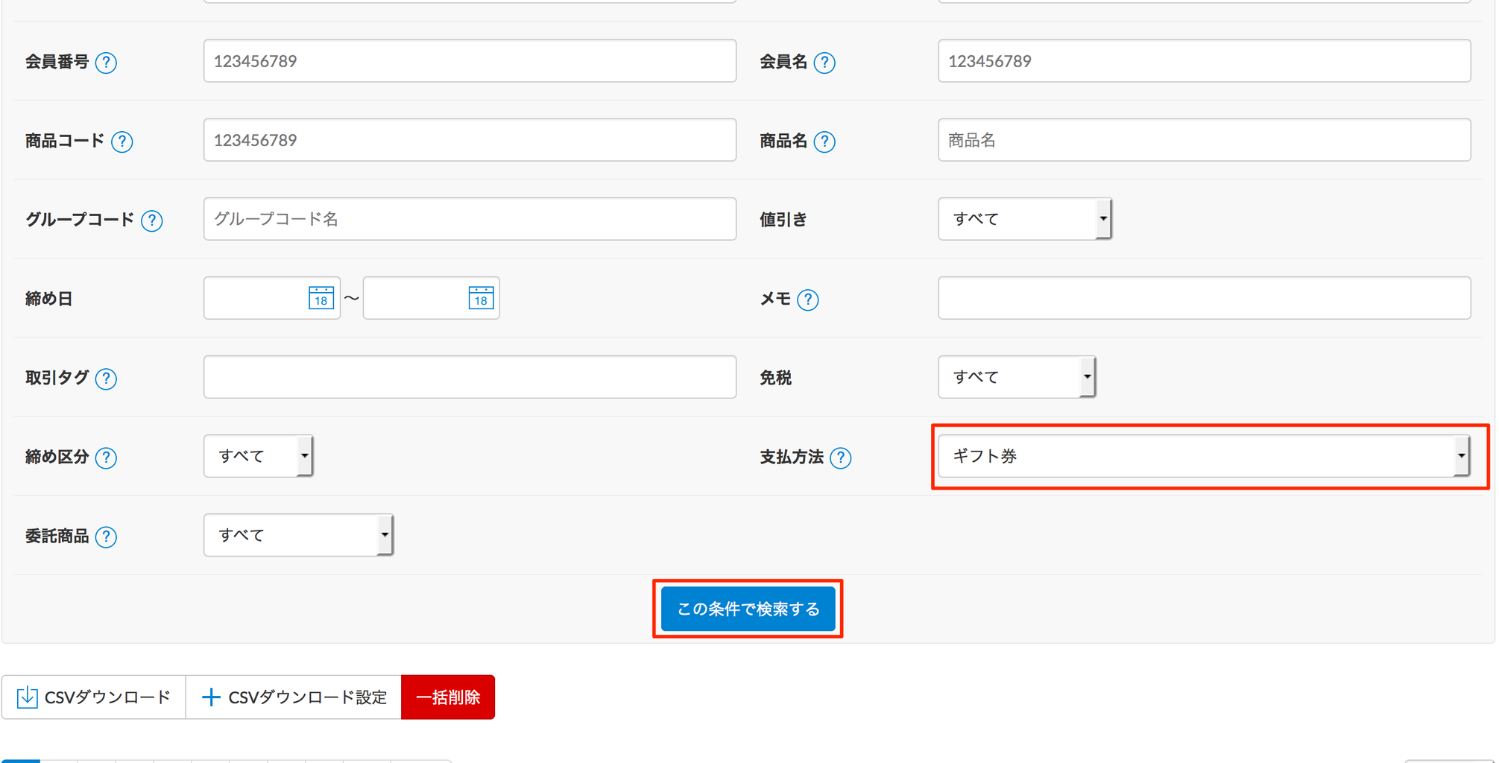1499x763 pixels.
Task: Focus the 商品コード input field
Action: (x=470, y=140)
